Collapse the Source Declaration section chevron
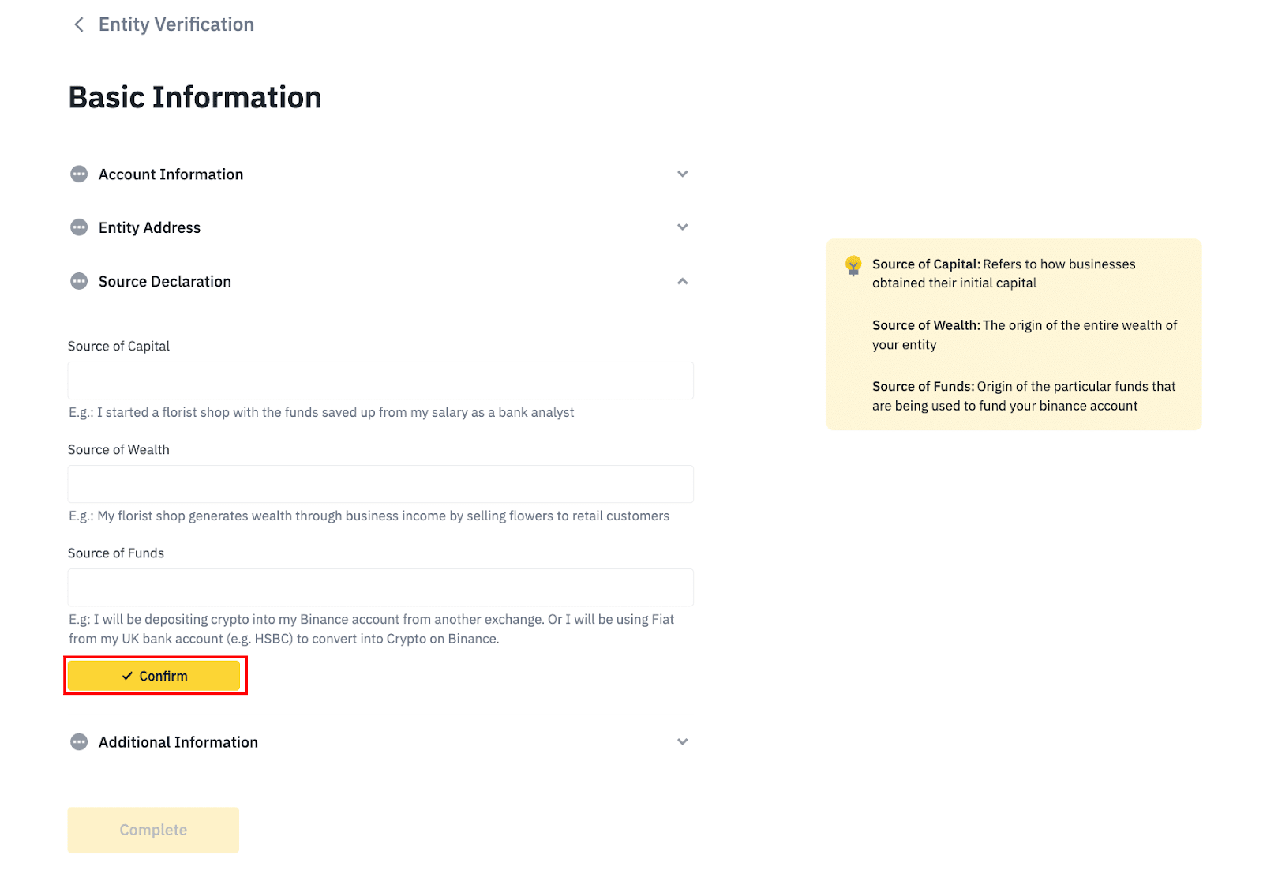Image resolution: width=1263 pixels, height=874 pixels. (x=683, y=281)
